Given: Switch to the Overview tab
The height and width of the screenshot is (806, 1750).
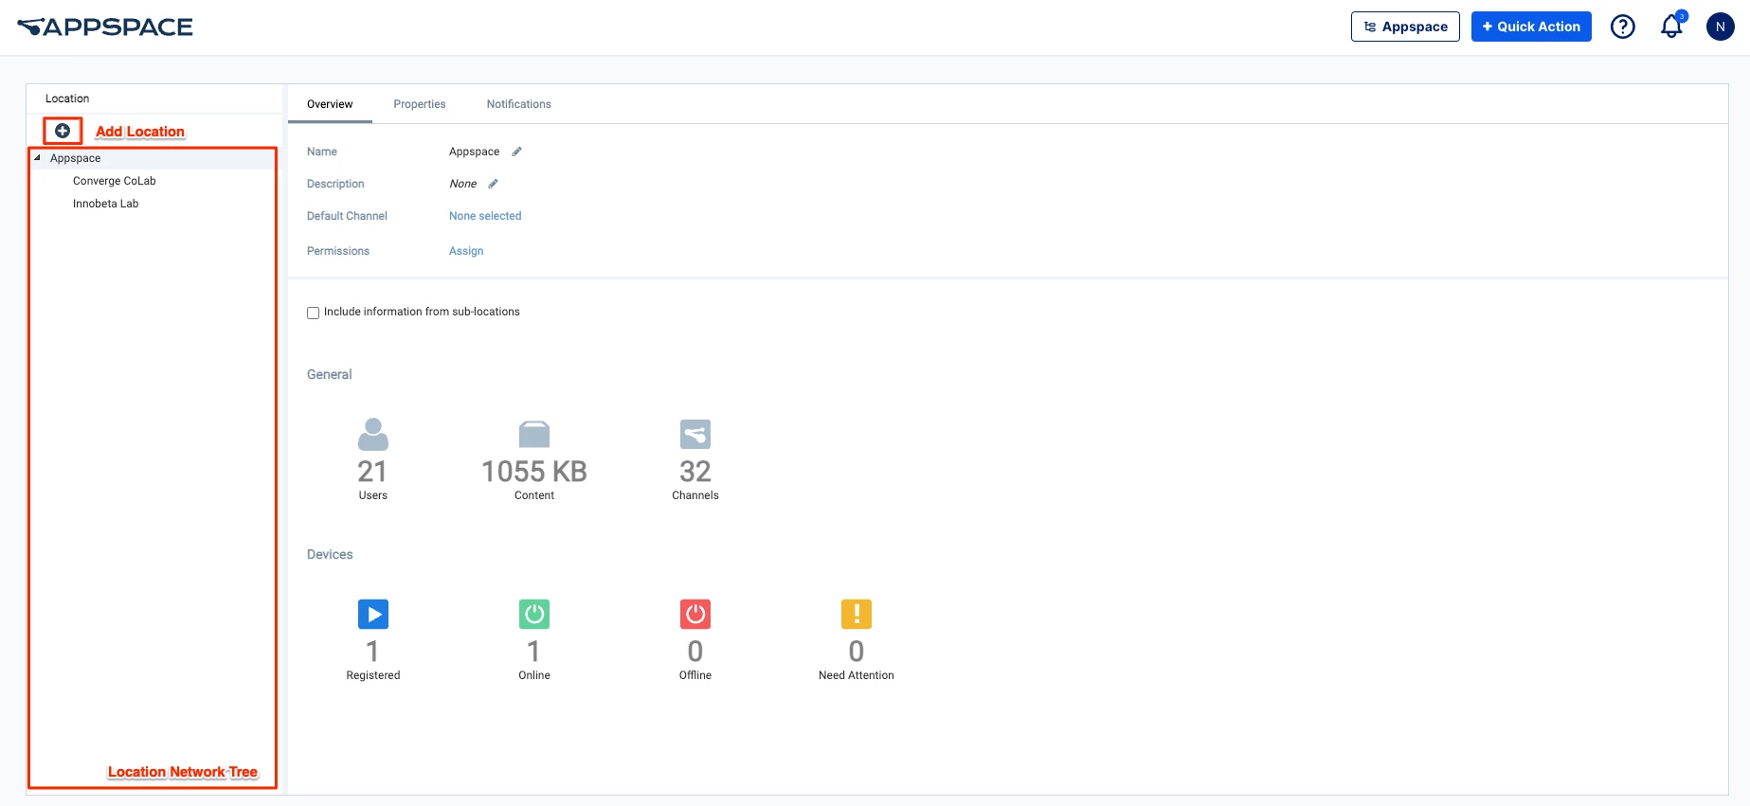Looking at the screenshot, I should click(x=330, y=104).
